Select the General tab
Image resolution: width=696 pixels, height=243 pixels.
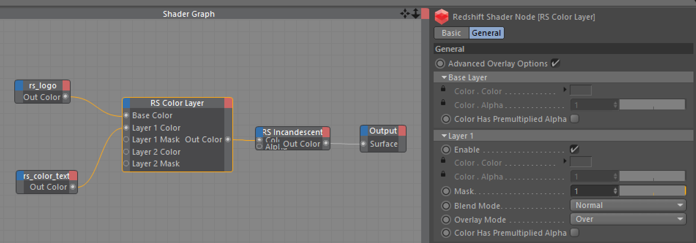(486, 33)
